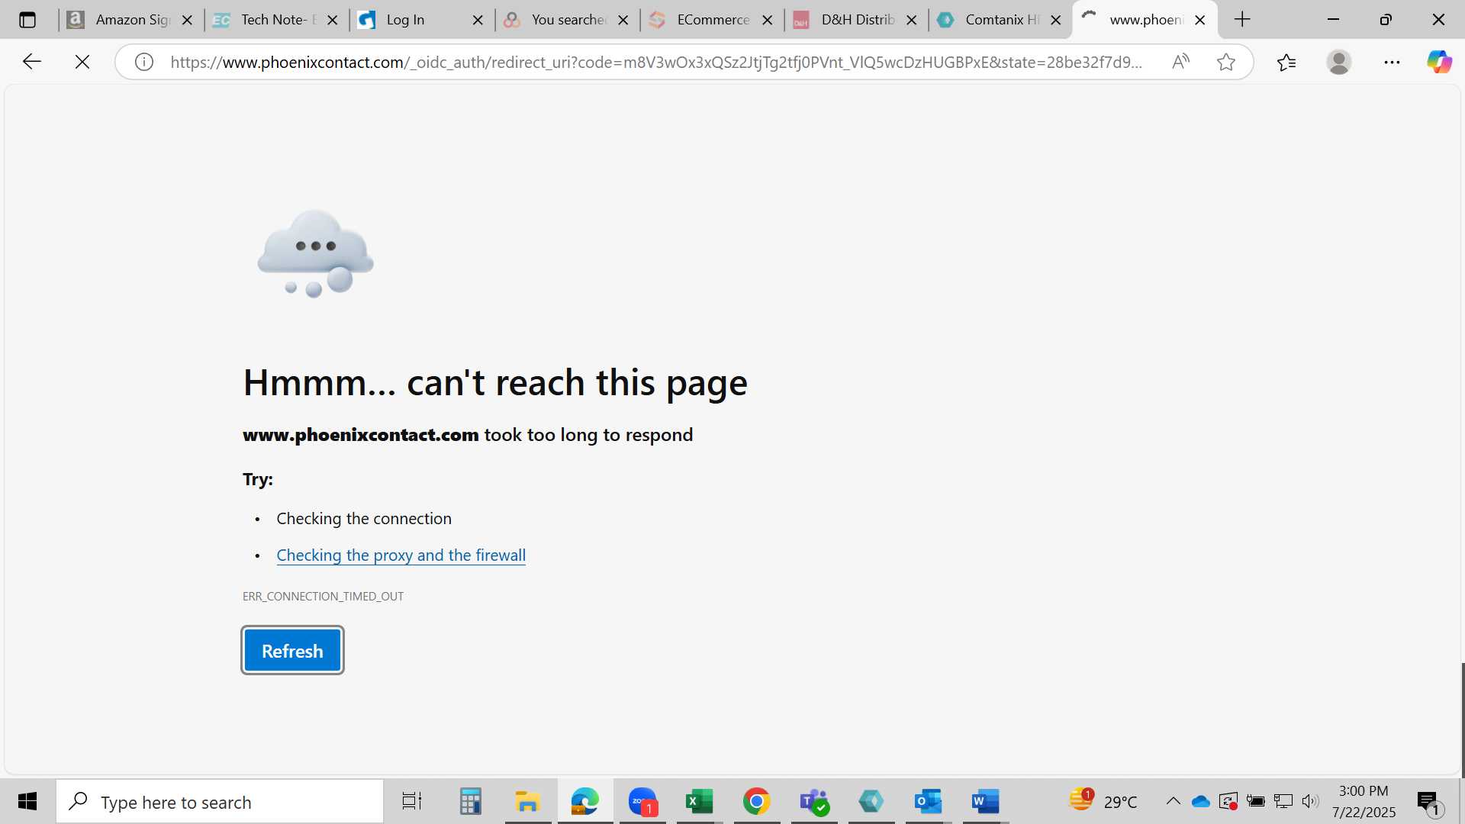Open Zoom from the taskbar

(x=642, y=801)
